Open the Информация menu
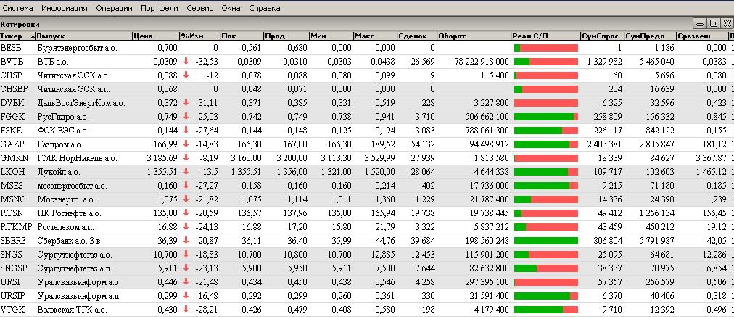734x317 pixels. coord(64,8)
